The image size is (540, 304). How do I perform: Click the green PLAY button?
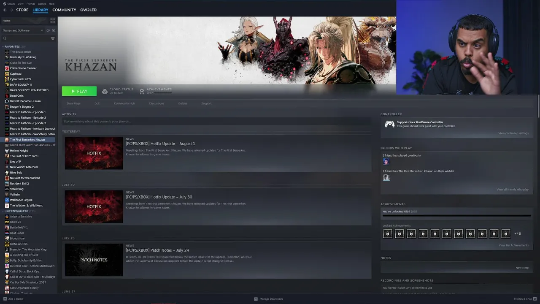[x=79, y=91]
